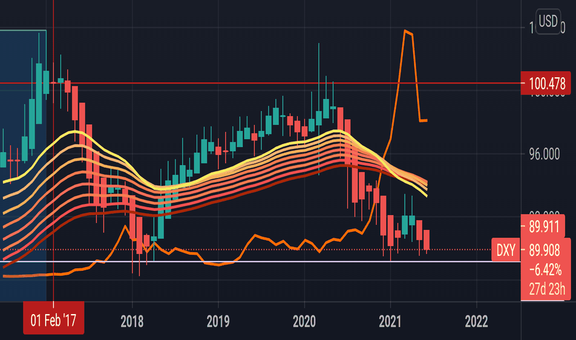The image size is (576, 340).
Task: Select the red 100.478 price label
Action: [546, 83]
